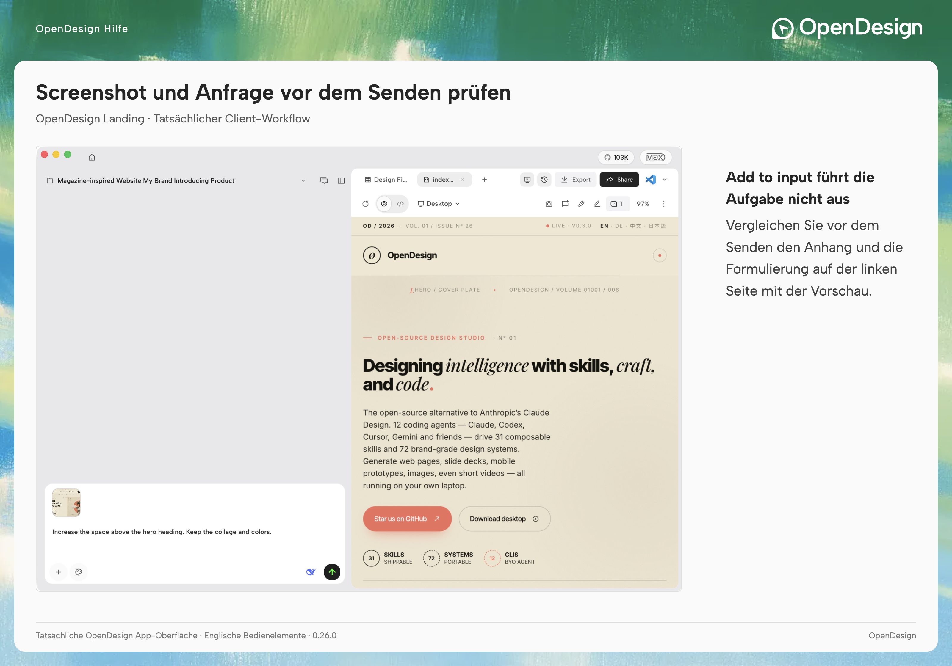Click the Export button

coord(575,180)
